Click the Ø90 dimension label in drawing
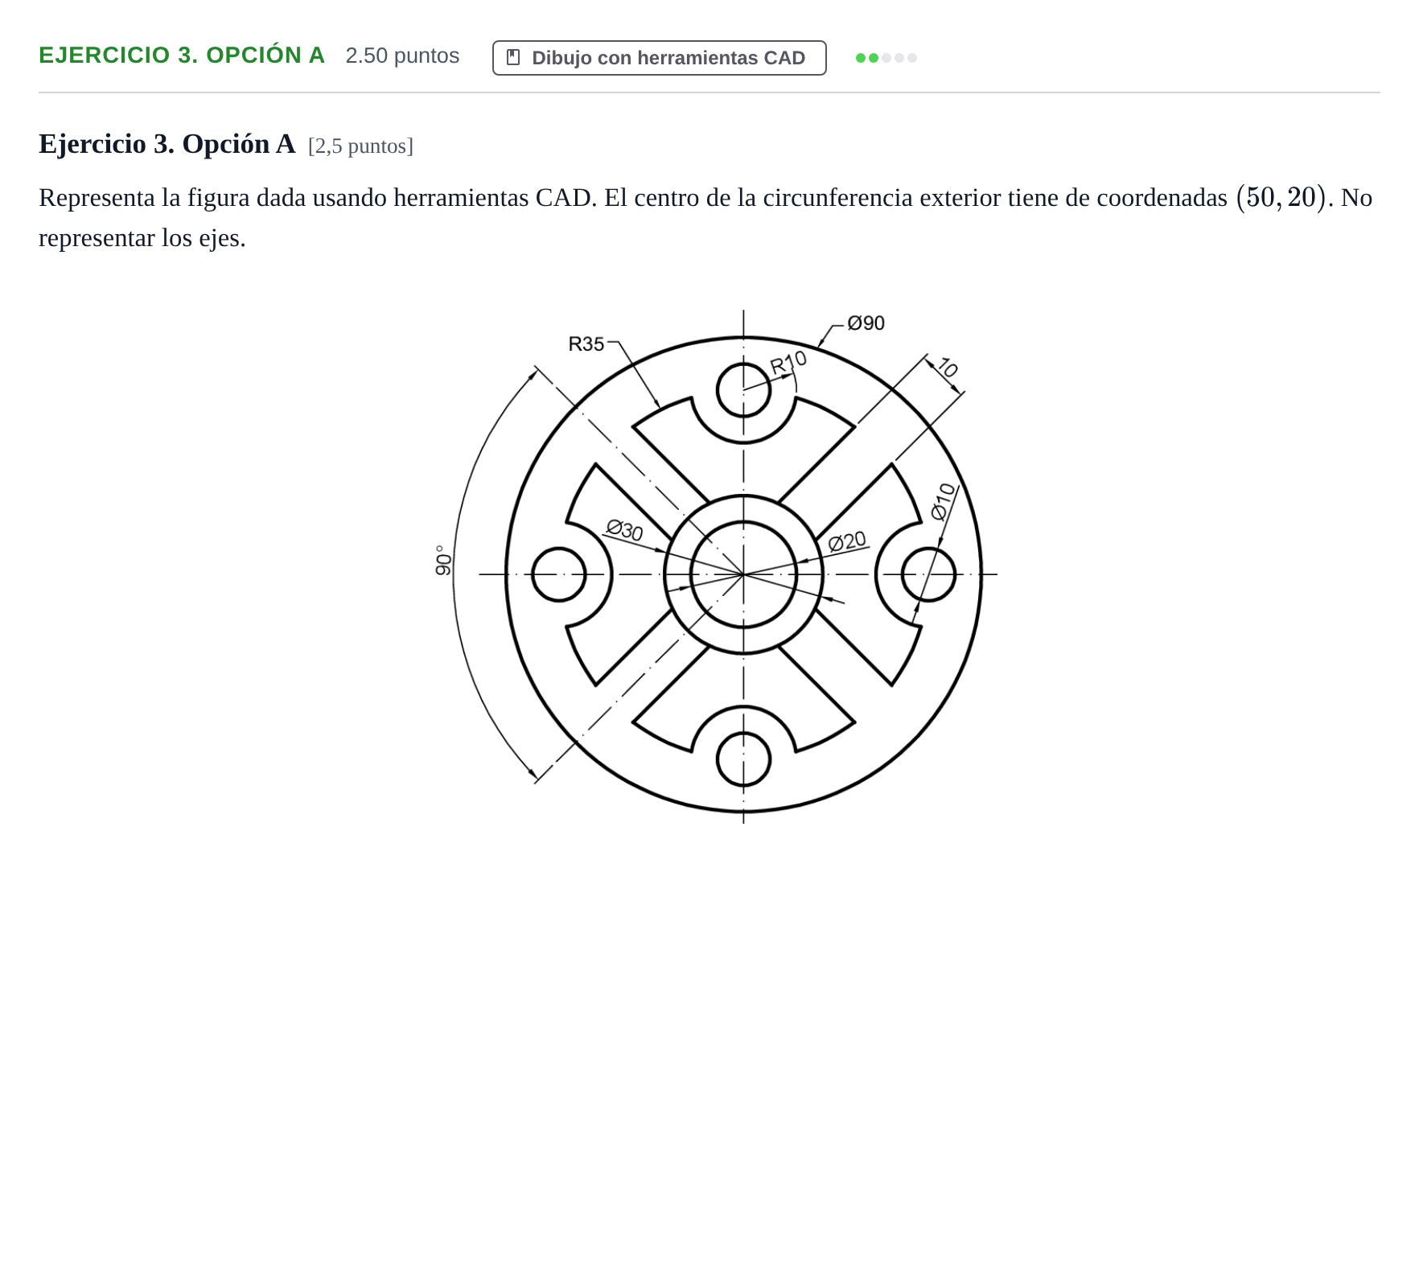1419x1279 pixels. (866, 323)
